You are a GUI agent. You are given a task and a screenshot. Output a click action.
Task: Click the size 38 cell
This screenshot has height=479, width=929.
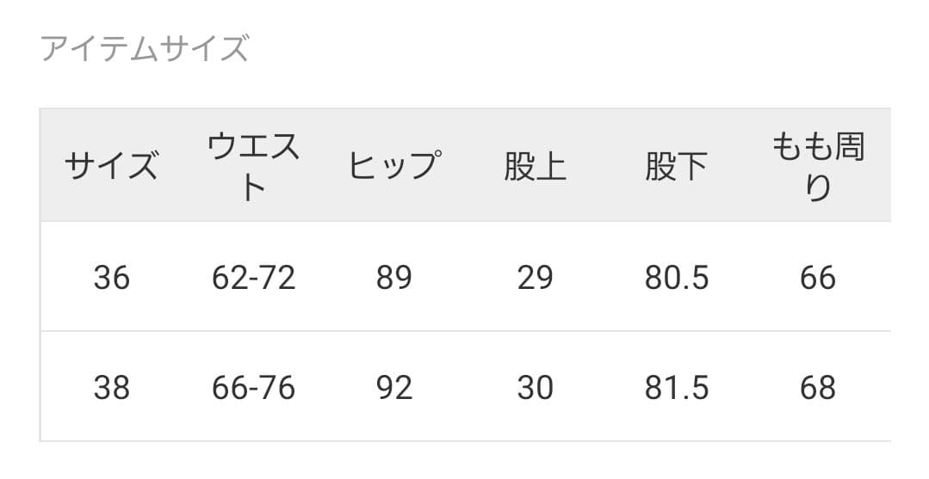(112, 388)
